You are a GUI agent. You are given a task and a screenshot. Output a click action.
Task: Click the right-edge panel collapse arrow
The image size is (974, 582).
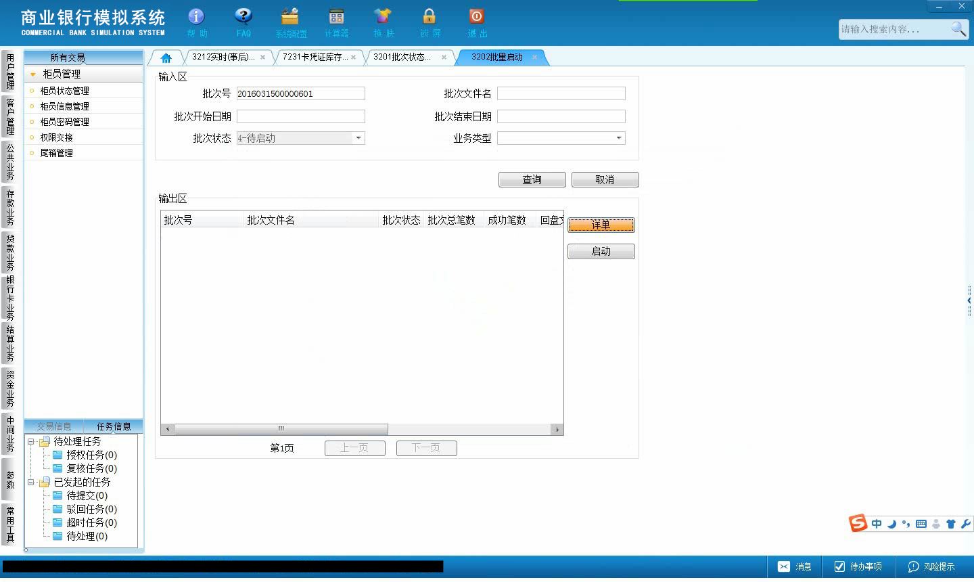click(969, 300)
